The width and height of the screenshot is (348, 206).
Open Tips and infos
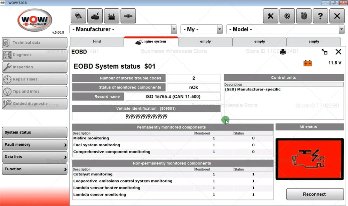[x=34, y=92]
